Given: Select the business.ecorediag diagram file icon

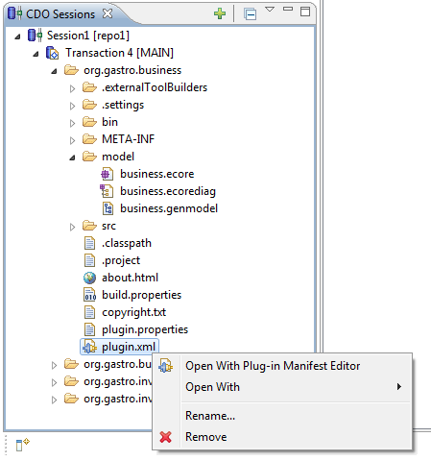Looking at the screenshot, I should tap(107, 191).
